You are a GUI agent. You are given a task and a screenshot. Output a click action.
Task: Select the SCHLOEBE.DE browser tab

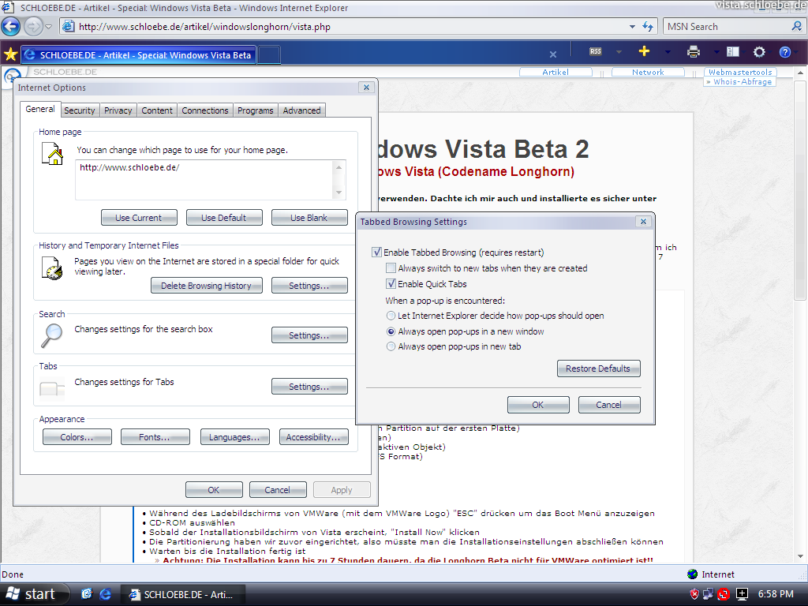pyautogui.click(x=138, y=55)
